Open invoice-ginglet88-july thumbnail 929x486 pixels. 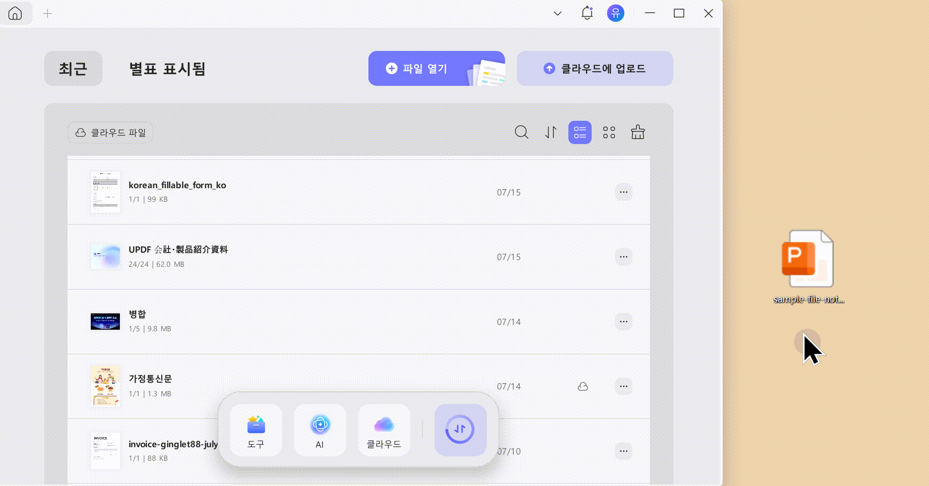click(x=105, y=451)
